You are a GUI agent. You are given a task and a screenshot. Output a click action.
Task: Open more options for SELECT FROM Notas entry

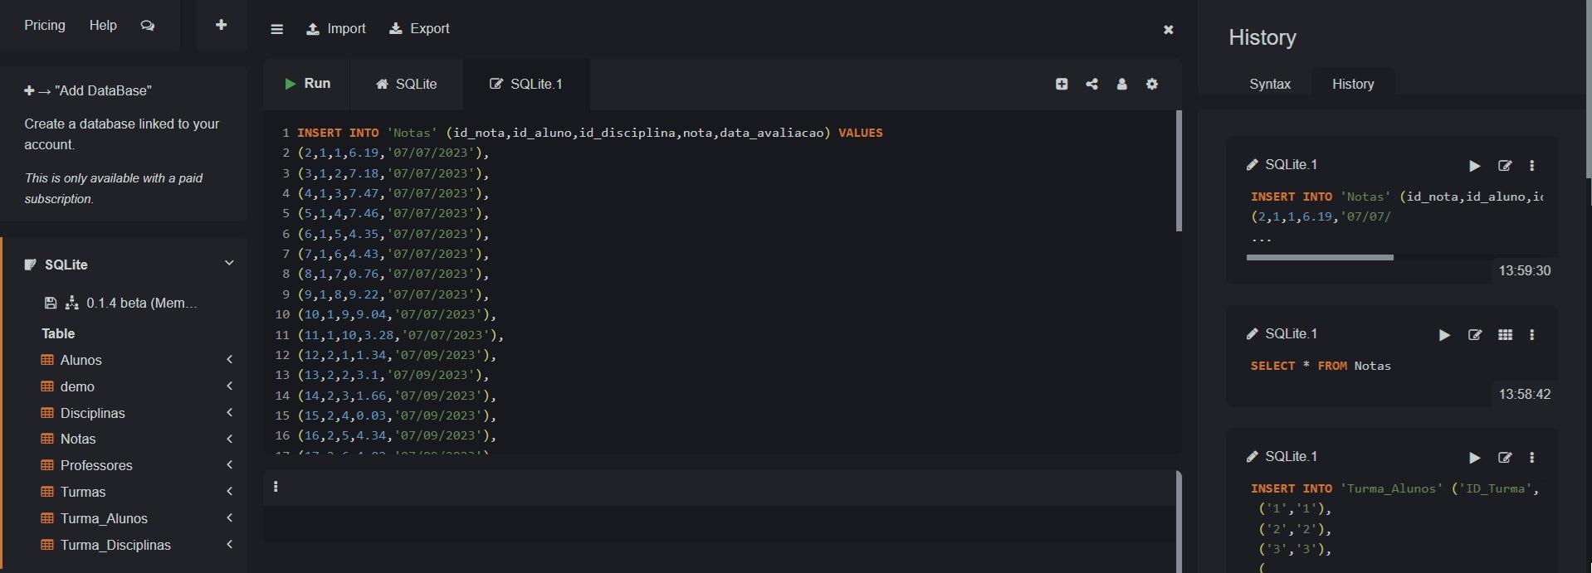[1532, 335]
